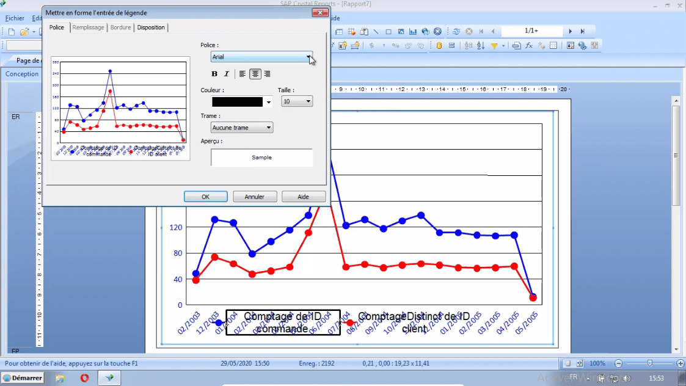Image resolution: width=686 pixels, height=386 pixels.
Task: Click the refresh report data icon
Action: pyautogui.click(x=456, y=32)
